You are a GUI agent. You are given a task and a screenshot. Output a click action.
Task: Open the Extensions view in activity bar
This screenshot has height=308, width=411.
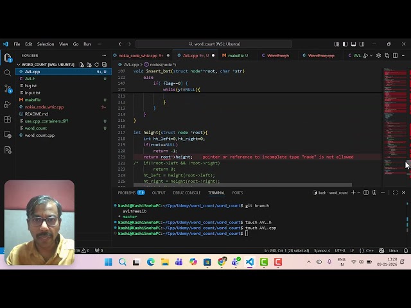[x=8, y=119]
